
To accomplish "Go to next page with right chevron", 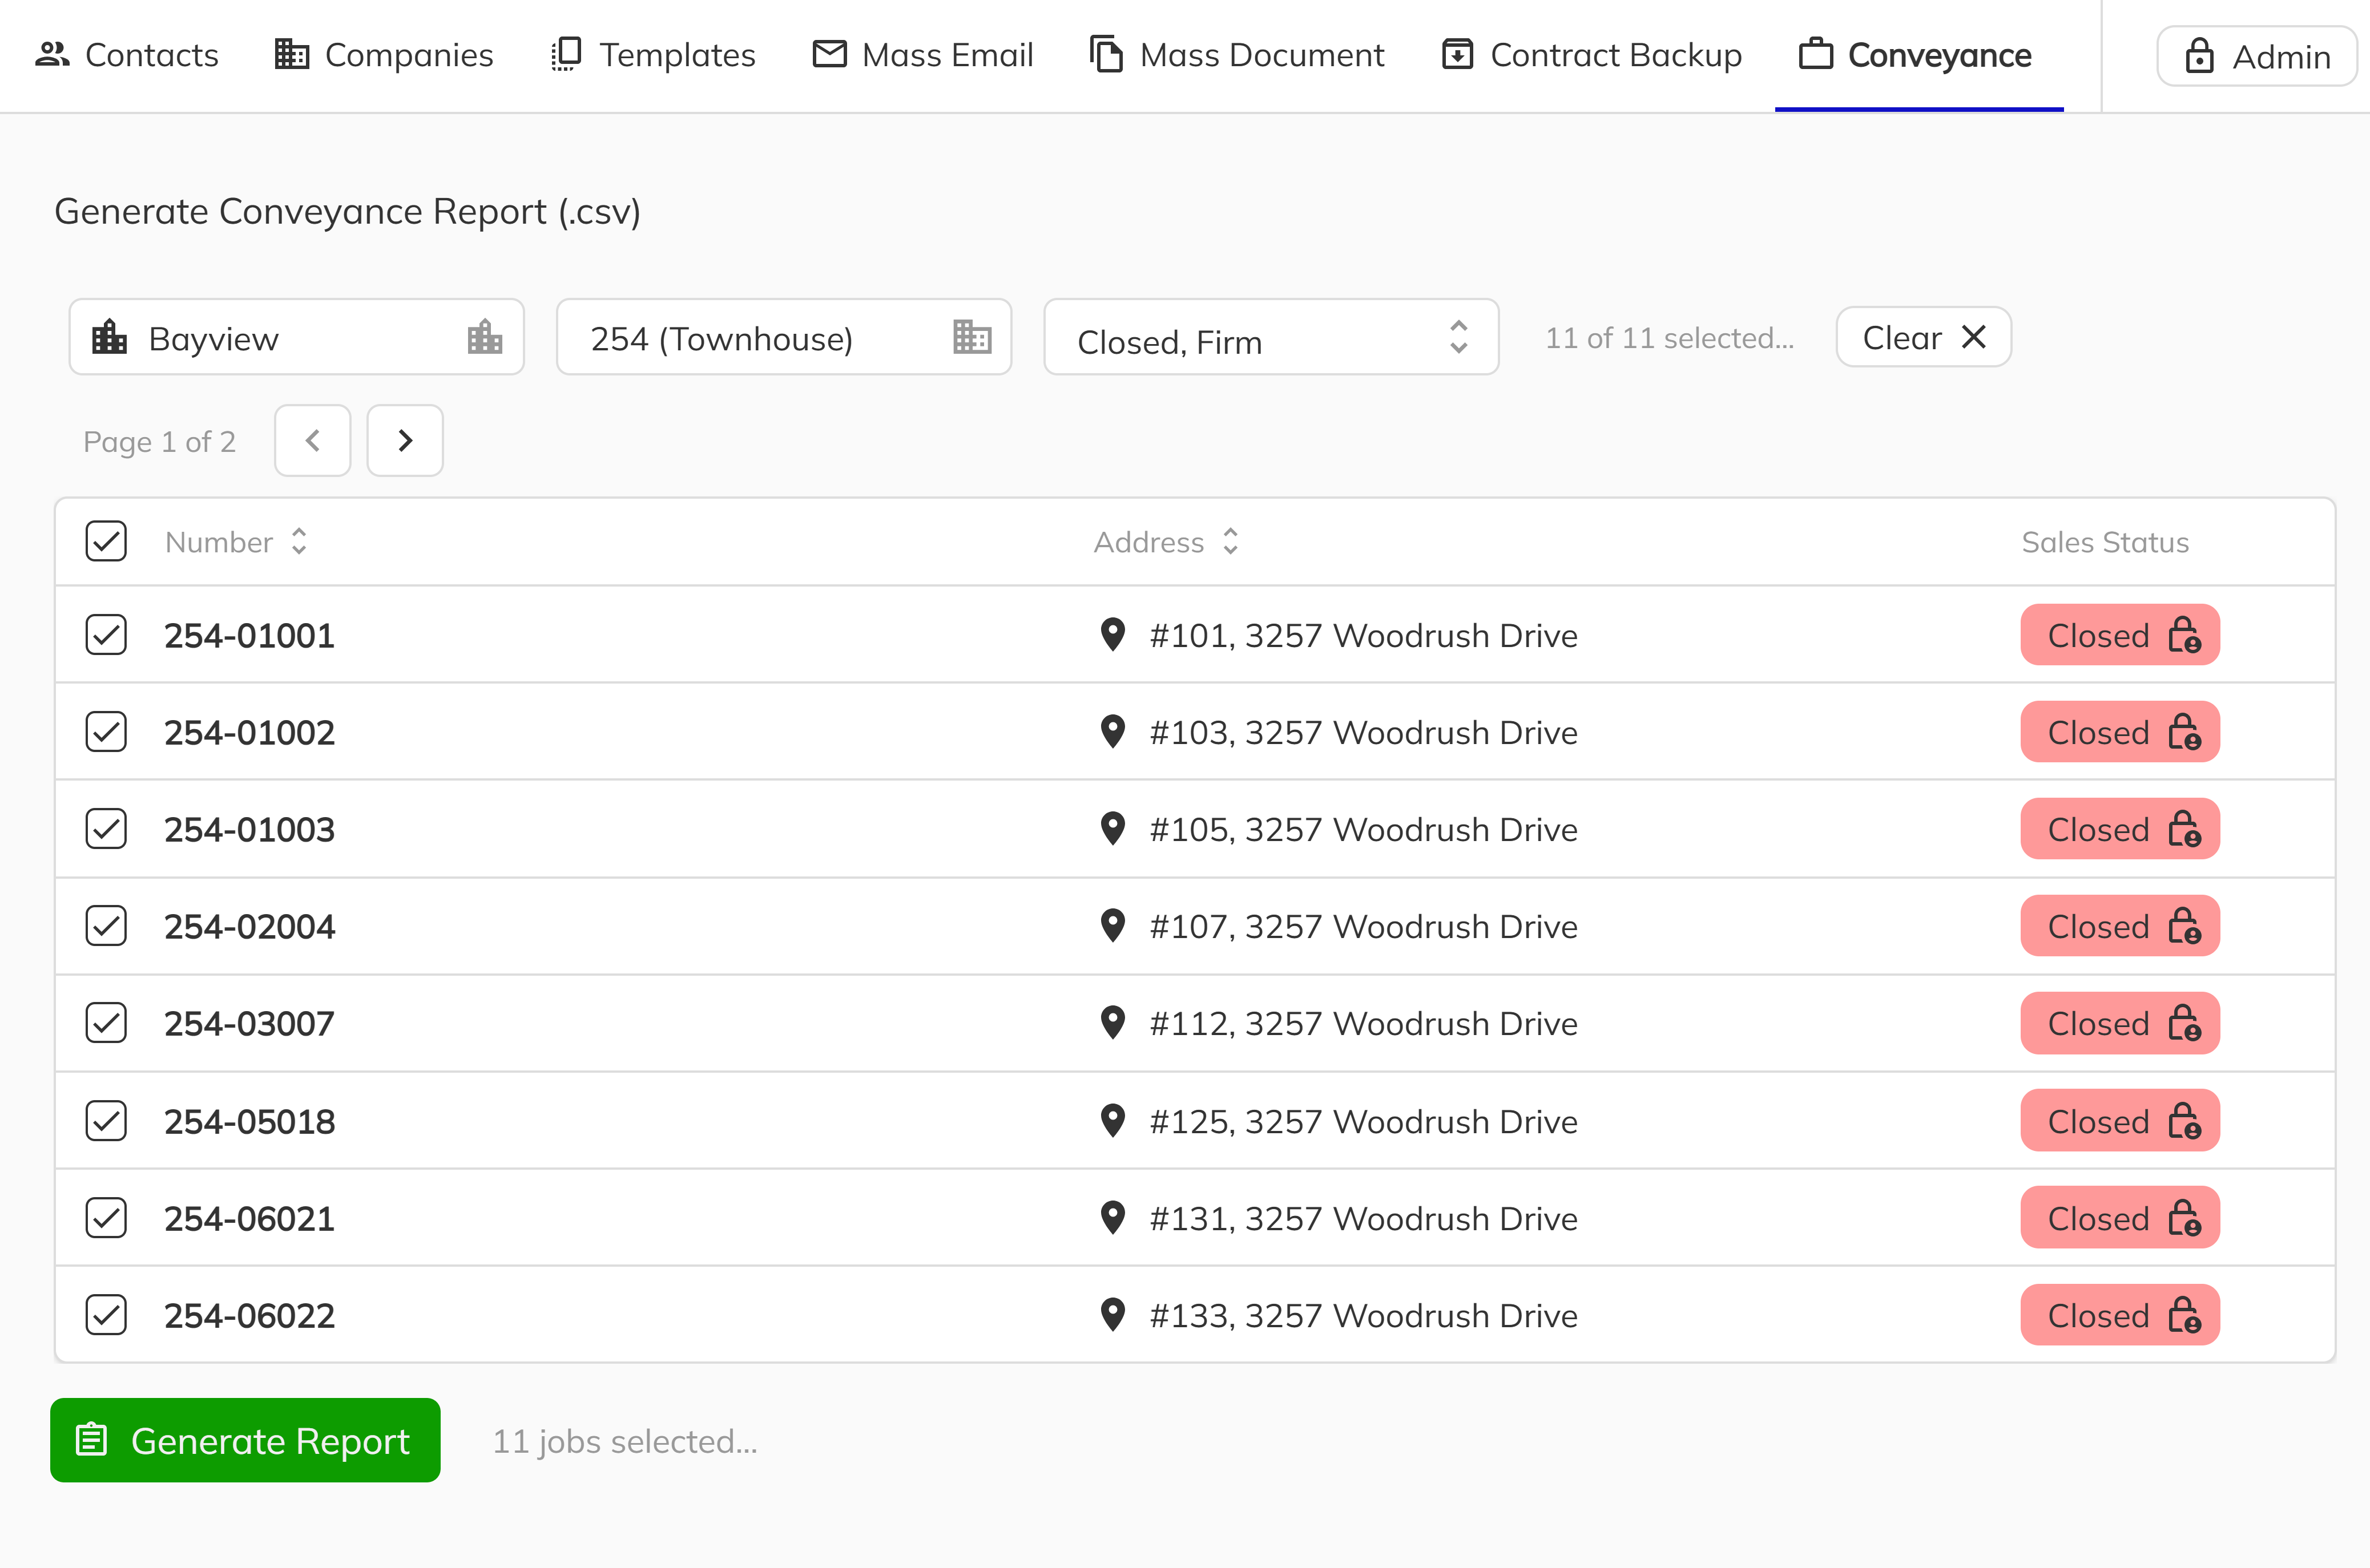I will [x=405, y=441].
